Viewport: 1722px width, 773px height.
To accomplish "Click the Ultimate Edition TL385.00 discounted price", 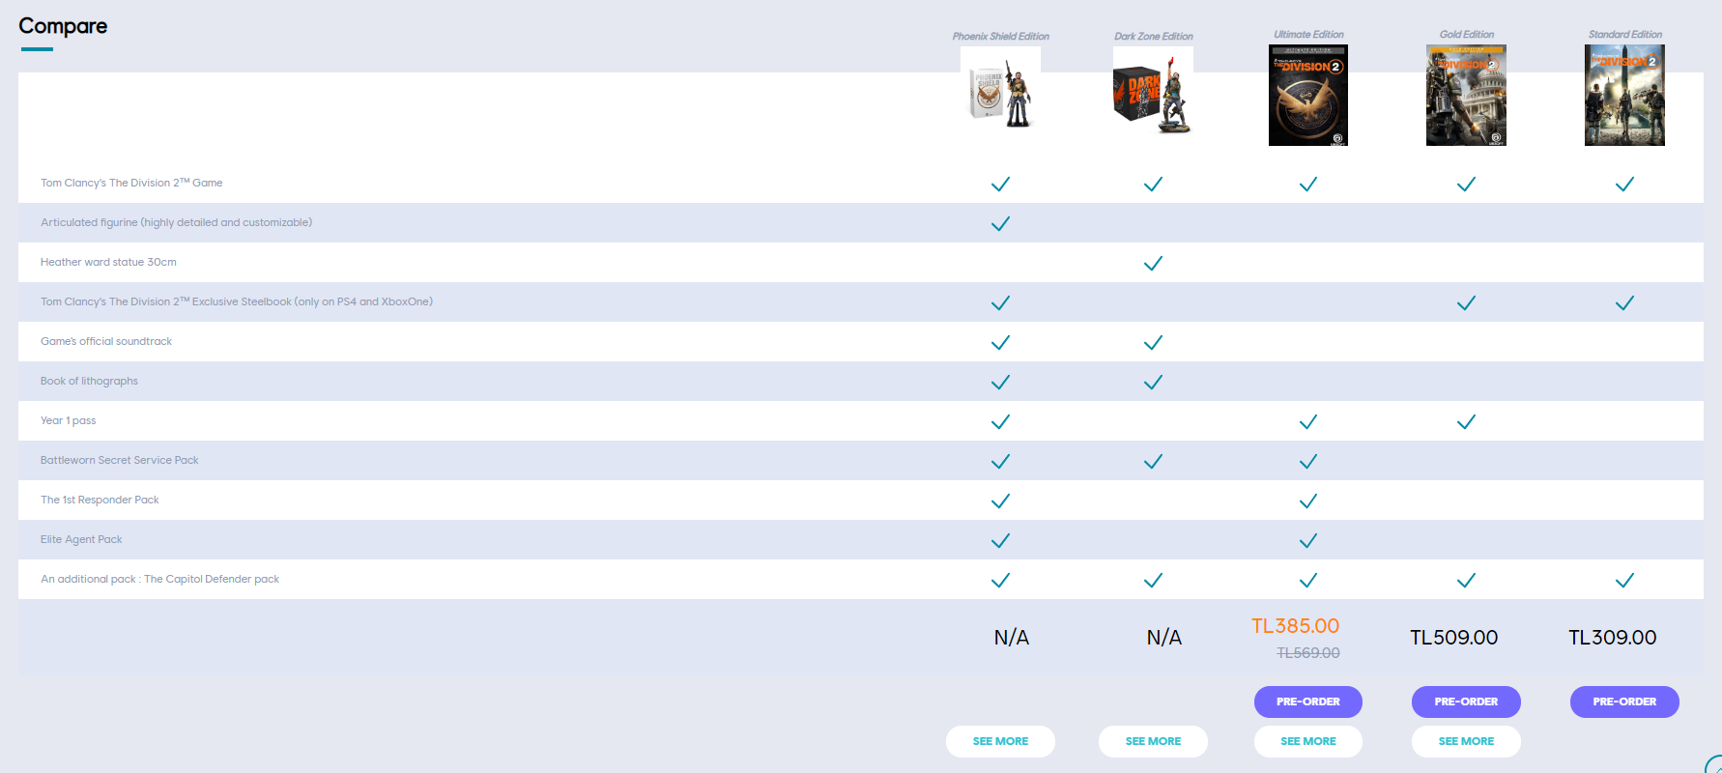I will click(1295, 626).
